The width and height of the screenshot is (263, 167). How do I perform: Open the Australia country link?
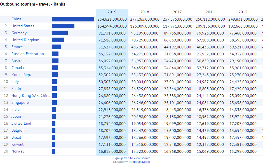point(19,61)
